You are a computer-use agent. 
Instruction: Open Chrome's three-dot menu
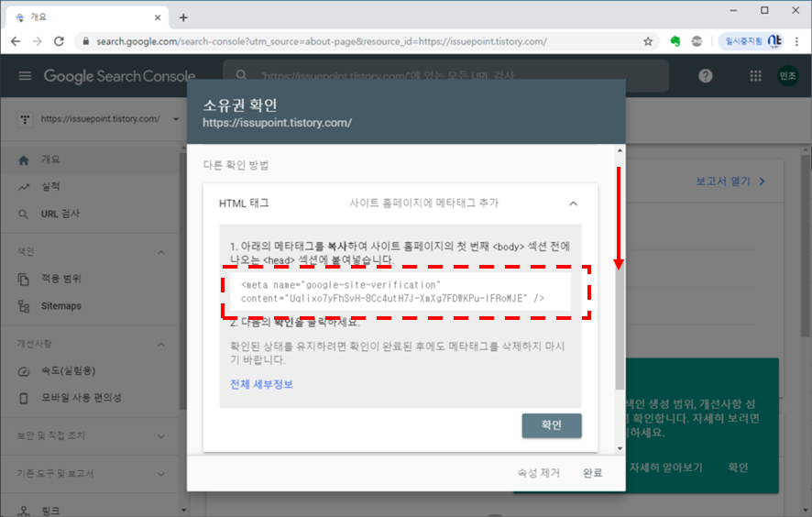pos(797,41)
